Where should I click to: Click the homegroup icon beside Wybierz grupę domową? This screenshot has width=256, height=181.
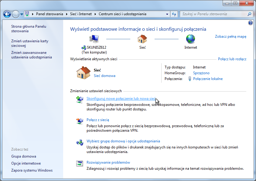[x=80, y=142]
